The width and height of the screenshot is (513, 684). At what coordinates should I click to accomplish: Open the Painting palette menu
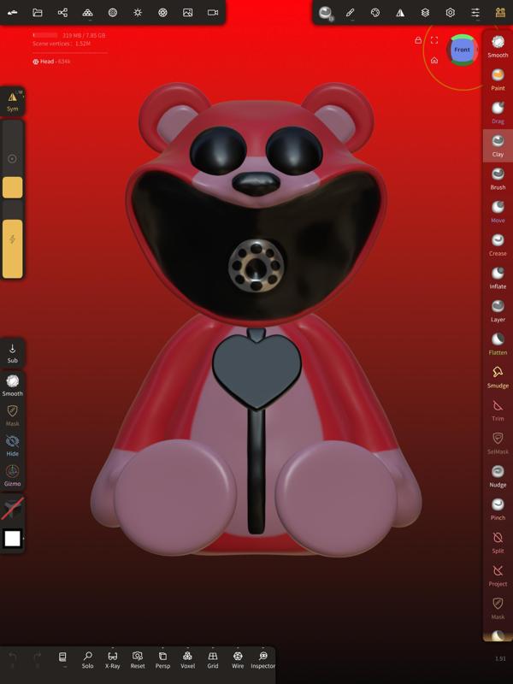[375, 12]
